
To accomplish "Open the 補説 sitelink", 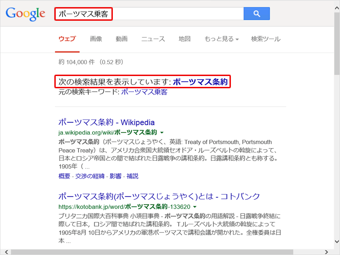I will [132, 176].
